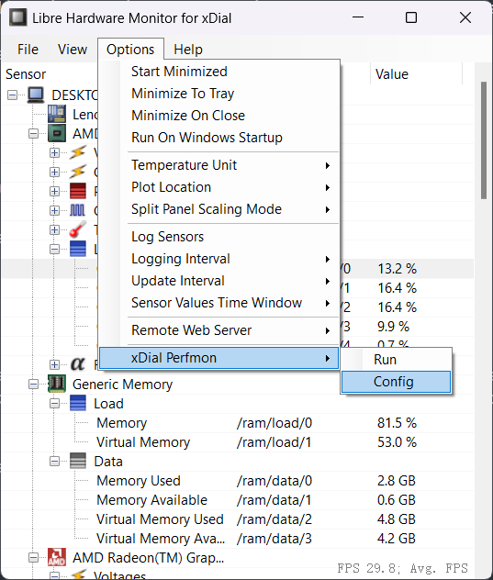
Task: Expand the first voltage node under the CPU
Action: pyautogui.click(x=54, y=152)
